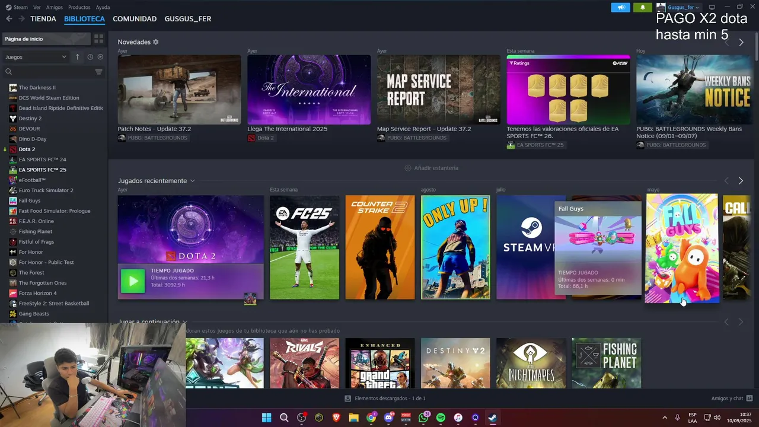
Task: Click the announcements megaphone button
Action: (x=620, y=7)
